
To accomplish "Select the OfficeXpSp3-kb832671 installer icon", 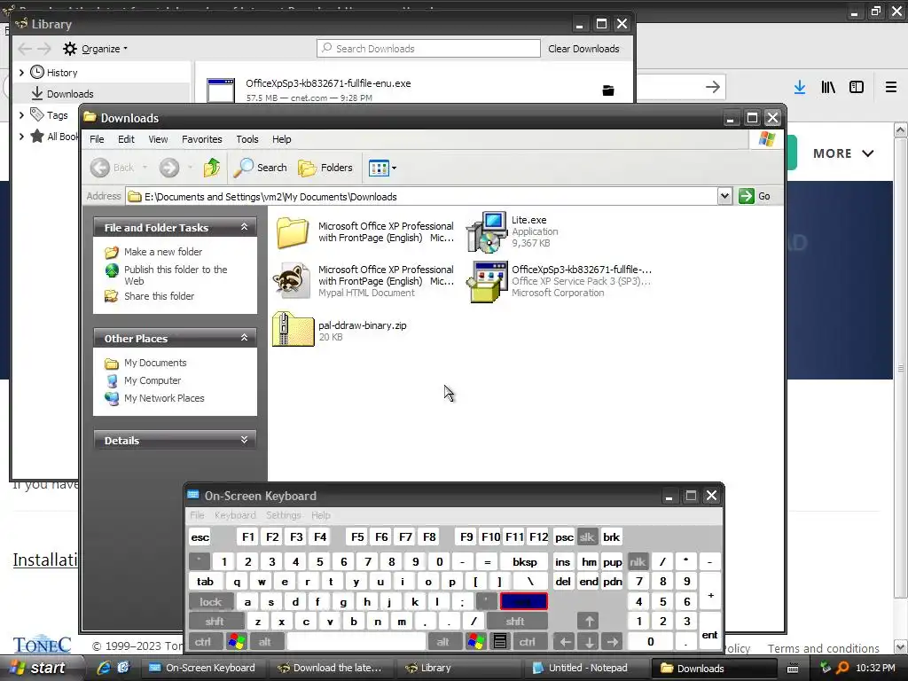I will (487, 281).
